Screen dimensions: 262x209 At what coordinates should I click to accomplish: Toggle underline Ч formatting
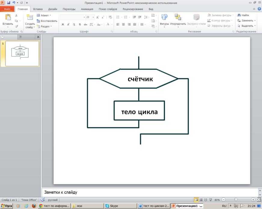click(x=74, y=25)
